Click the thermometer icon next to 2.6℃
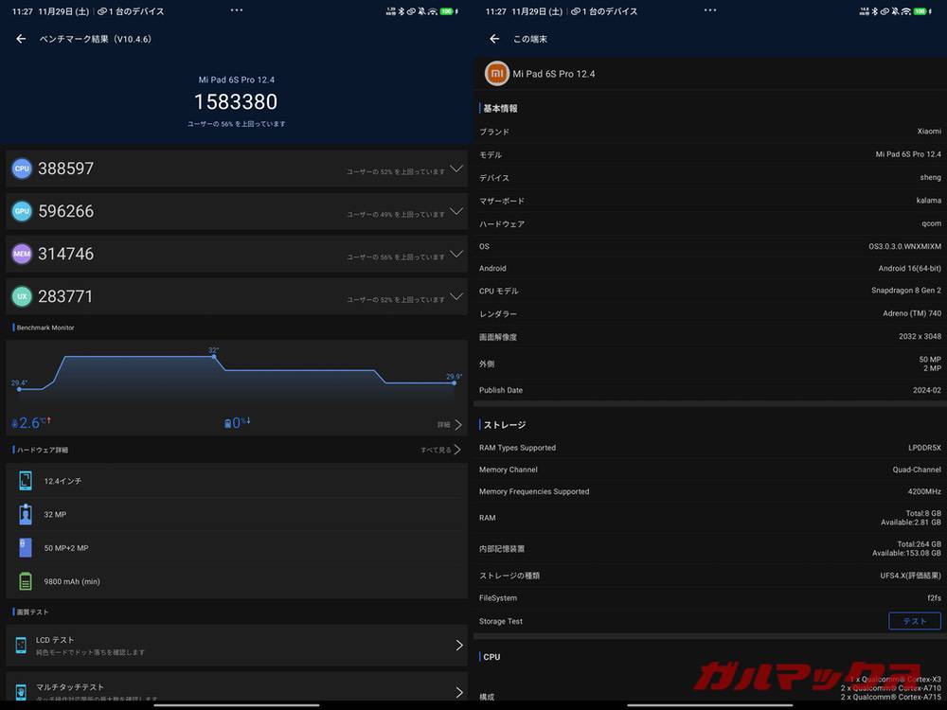This screenshot has width=947, height=710. (x=13, y=423)
